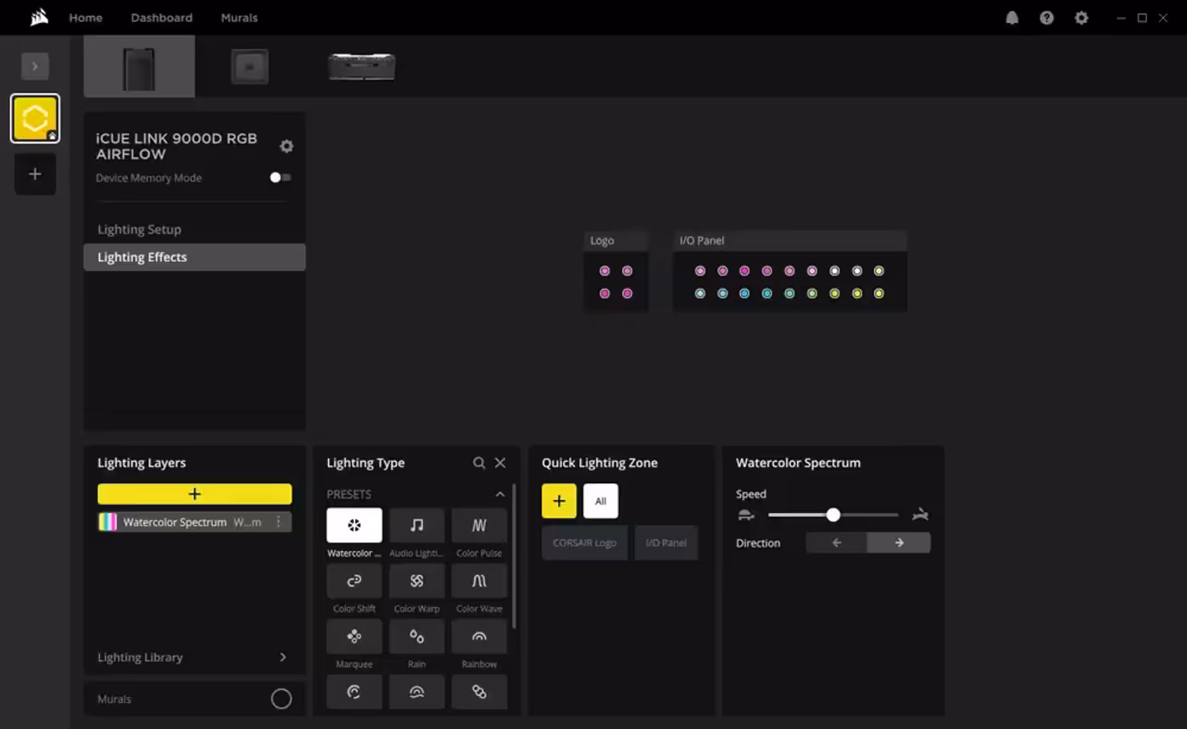Image resolution: width=1187 pixels, height=729 pixels.
Task: Click first top-row LED in I/O Panel
Action: (x=700, y=271)
